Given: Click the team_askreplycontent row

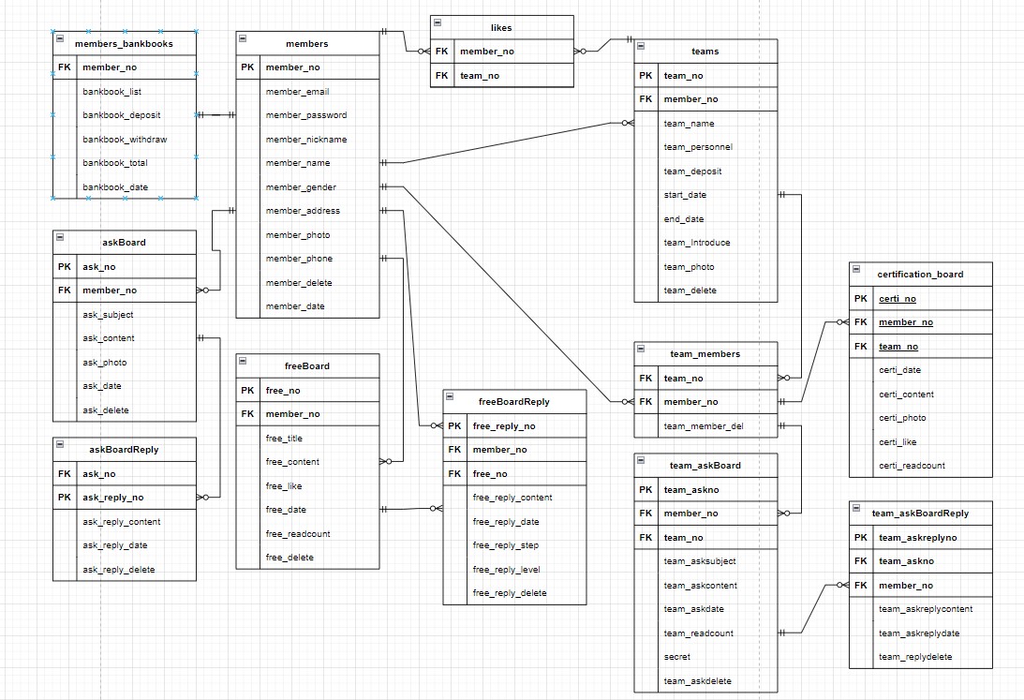Looking at the screenshot, I should [921, 609].
